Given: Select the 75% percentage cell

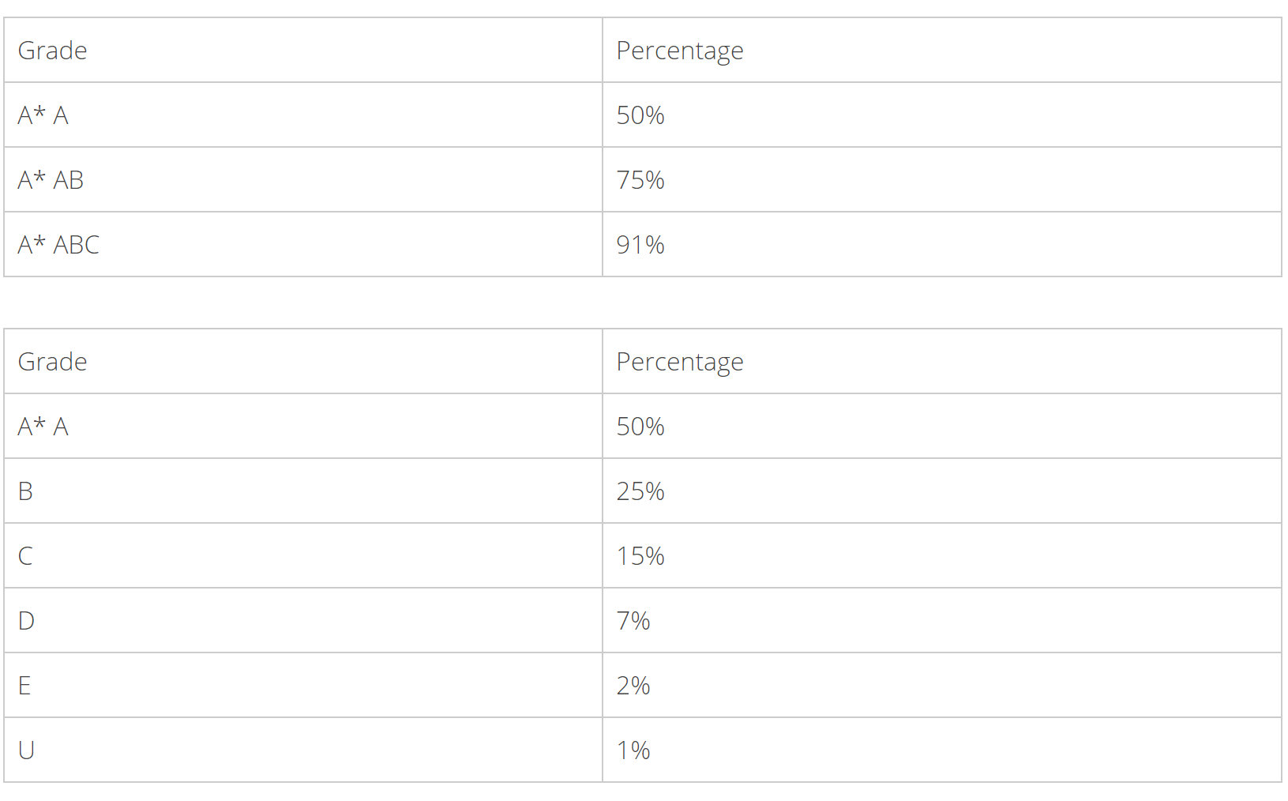Looking at the screenshot, I should [x=640, y=180].
